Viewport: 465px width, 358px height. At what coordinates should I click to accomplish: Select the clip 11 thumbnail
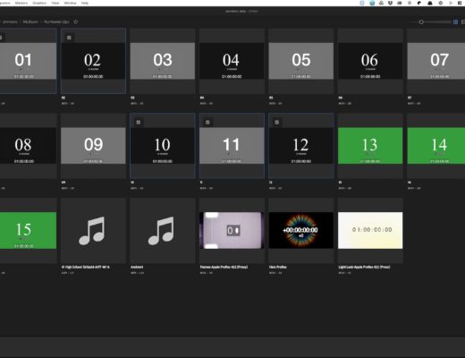(232, 146)
